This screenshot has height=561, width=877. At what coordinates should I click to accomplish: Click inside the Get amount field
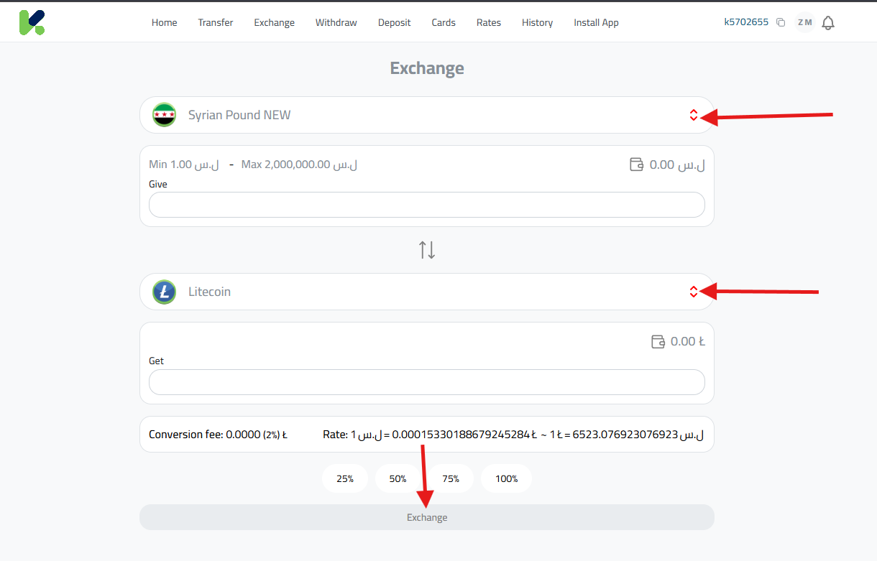coord(426,381)
